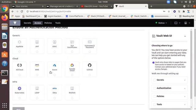Open the Vault console terminal icon
The width and height of the screenshot is (196, 110).
pyautogui.click(x=176, y=23)
